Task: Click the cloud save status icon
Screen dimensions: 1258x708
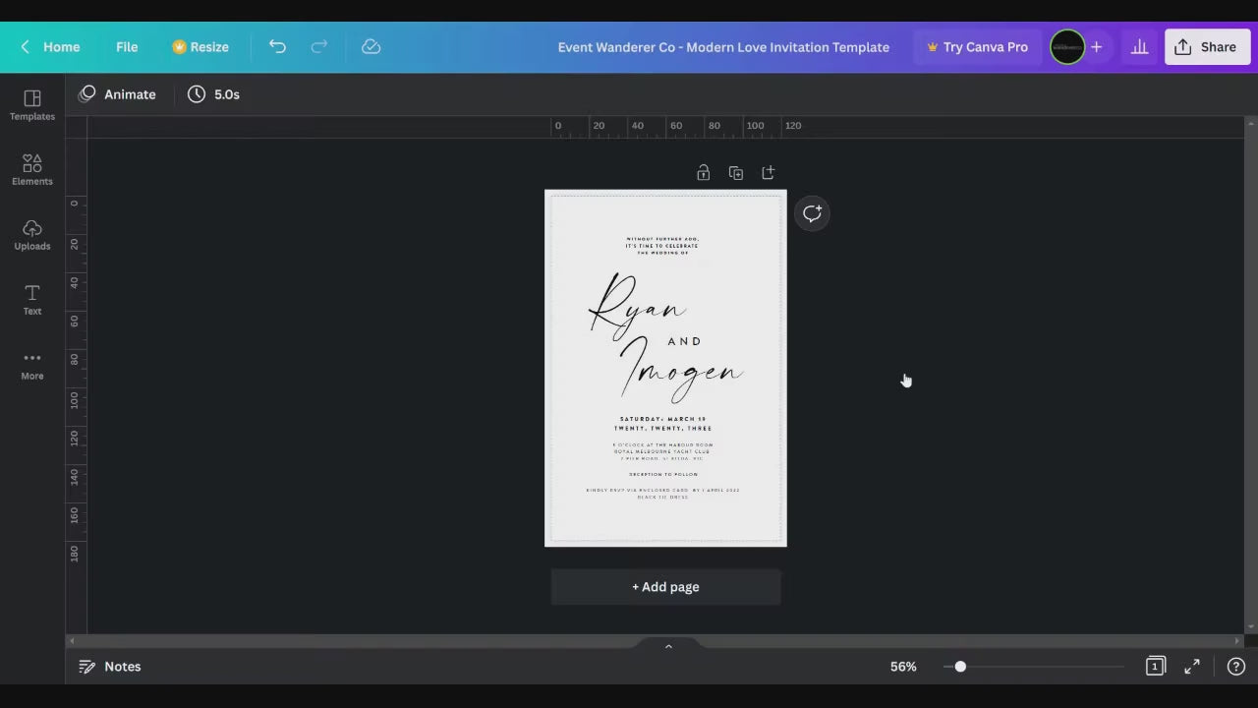Action: coord(371,46)
